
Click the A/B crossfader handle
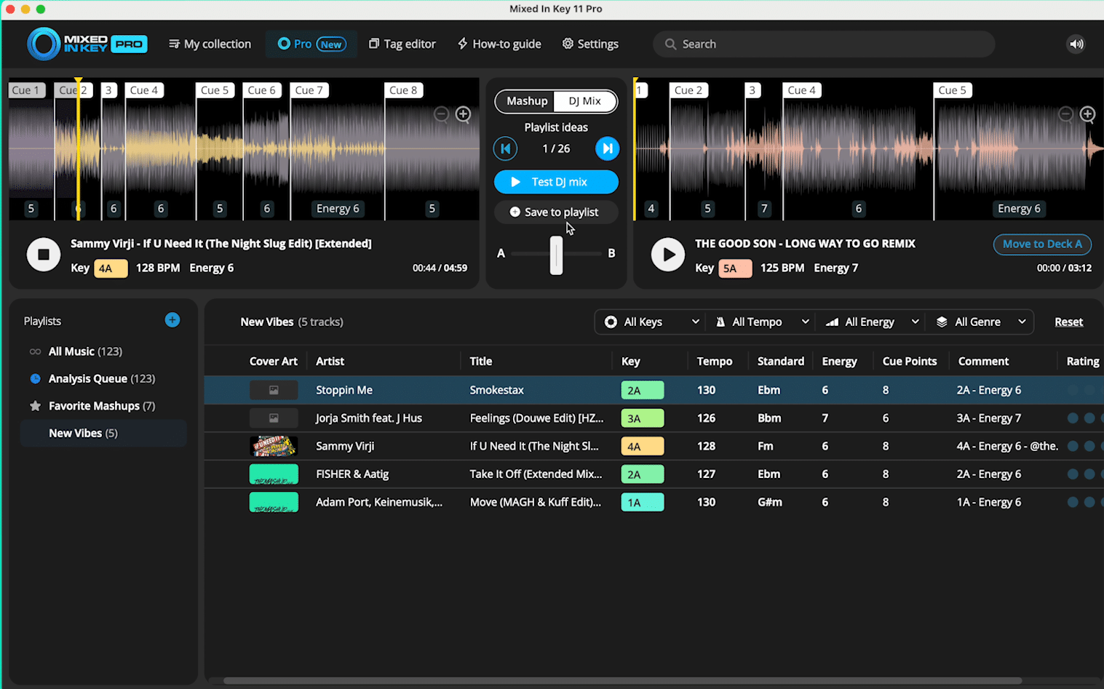(556, 255)
